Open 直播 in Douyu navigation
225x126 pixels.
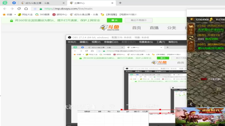point(154,28)
